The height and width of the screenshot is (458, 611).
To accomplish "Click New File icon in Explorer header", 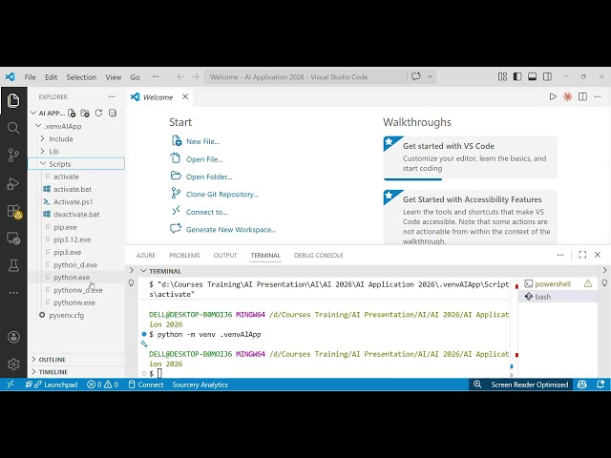I will (72, 113).
